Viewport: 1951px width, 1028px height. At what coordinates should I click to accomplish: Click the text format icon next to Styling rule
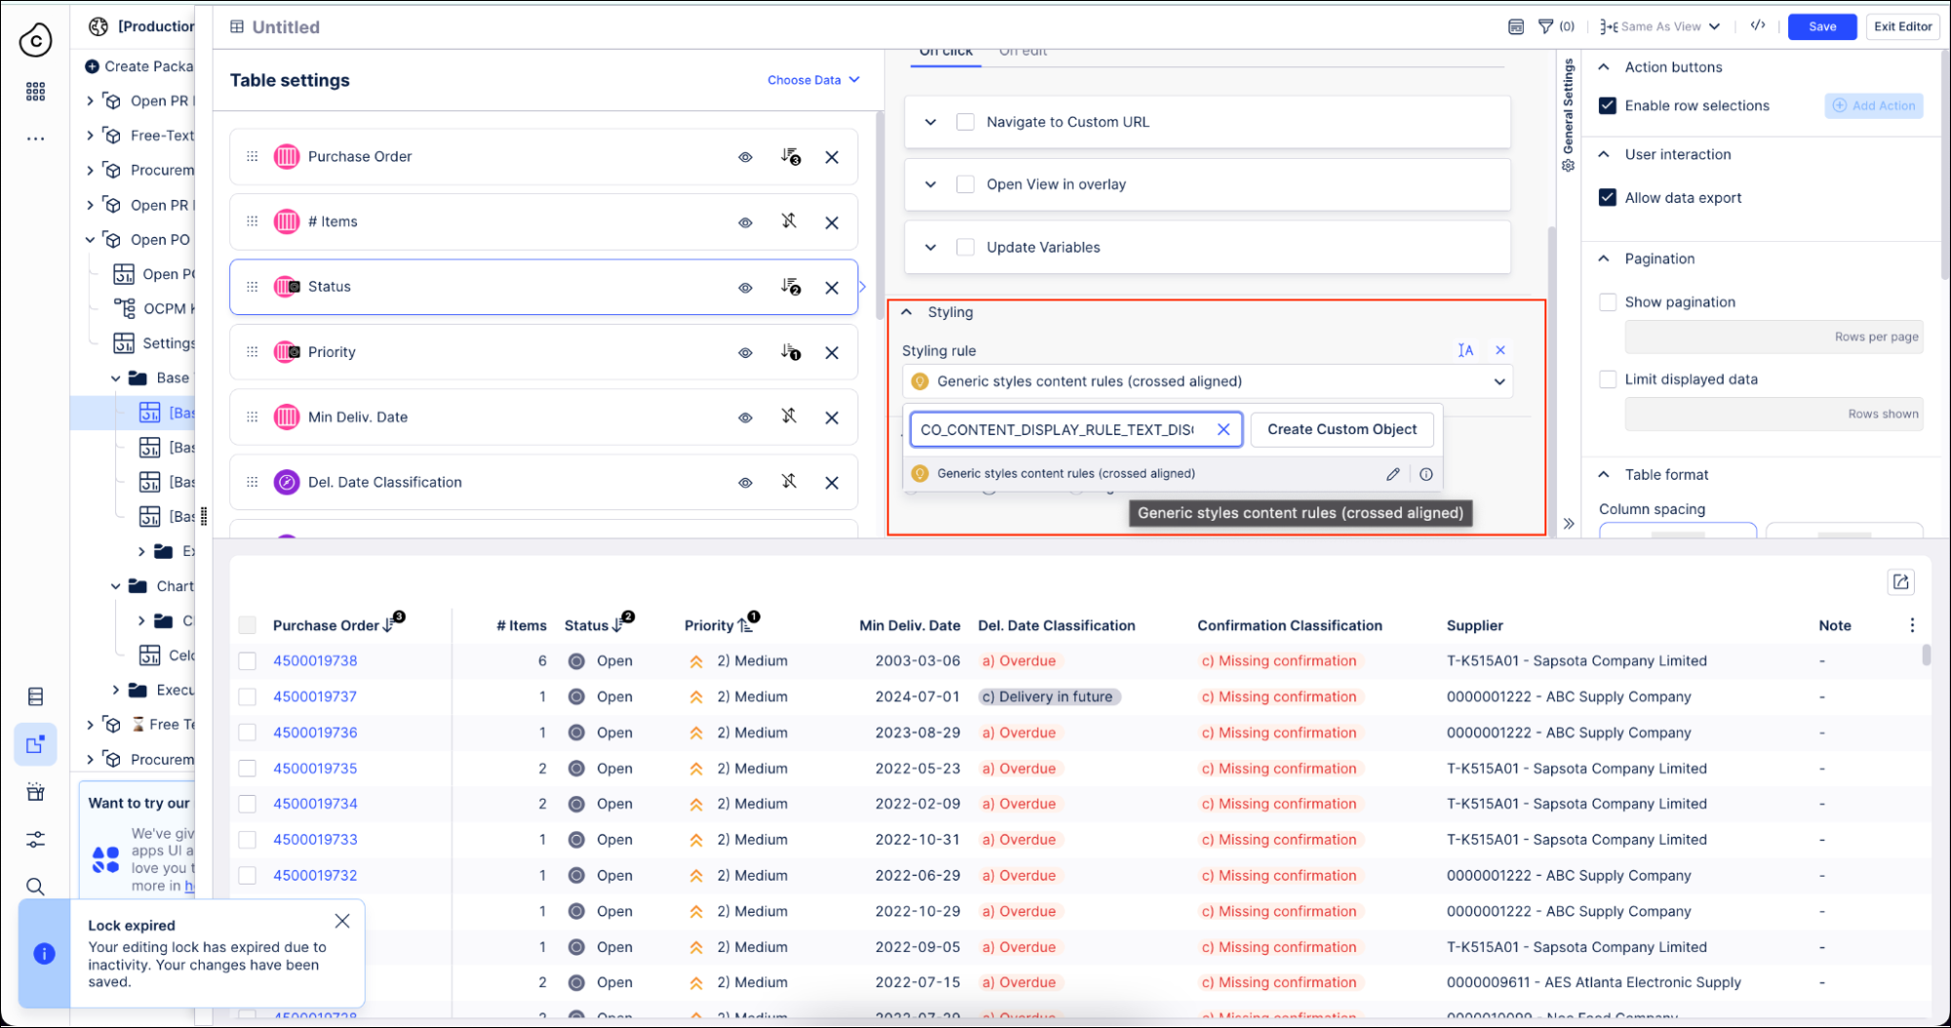pyautogui.click(x=1465, y=350)
